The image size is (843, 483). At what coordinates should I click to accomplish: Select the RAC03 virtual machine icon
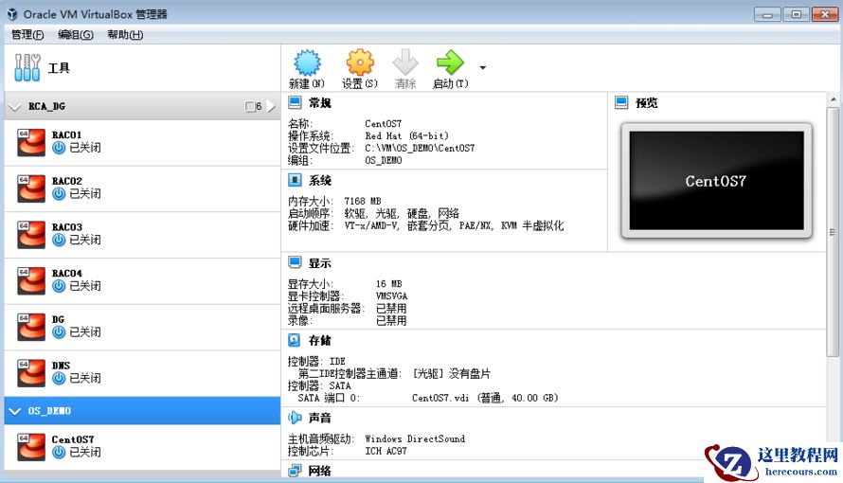pos(30,235)
